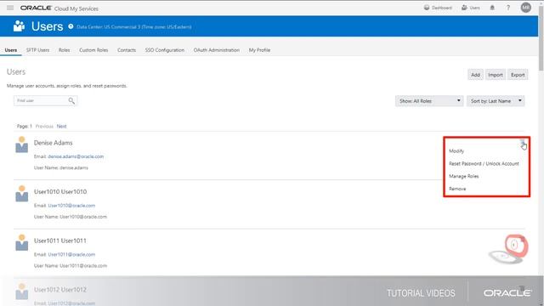Viewport: 544px width, 306px height.
Task: Click the Oracle logo in header
Action: [x=36, y=8]
